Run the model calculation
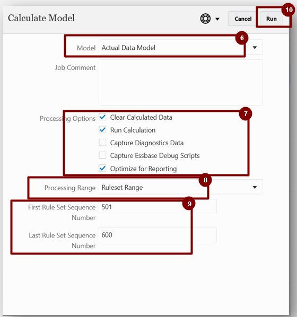 pyautogui.click(x=272, y=19)
